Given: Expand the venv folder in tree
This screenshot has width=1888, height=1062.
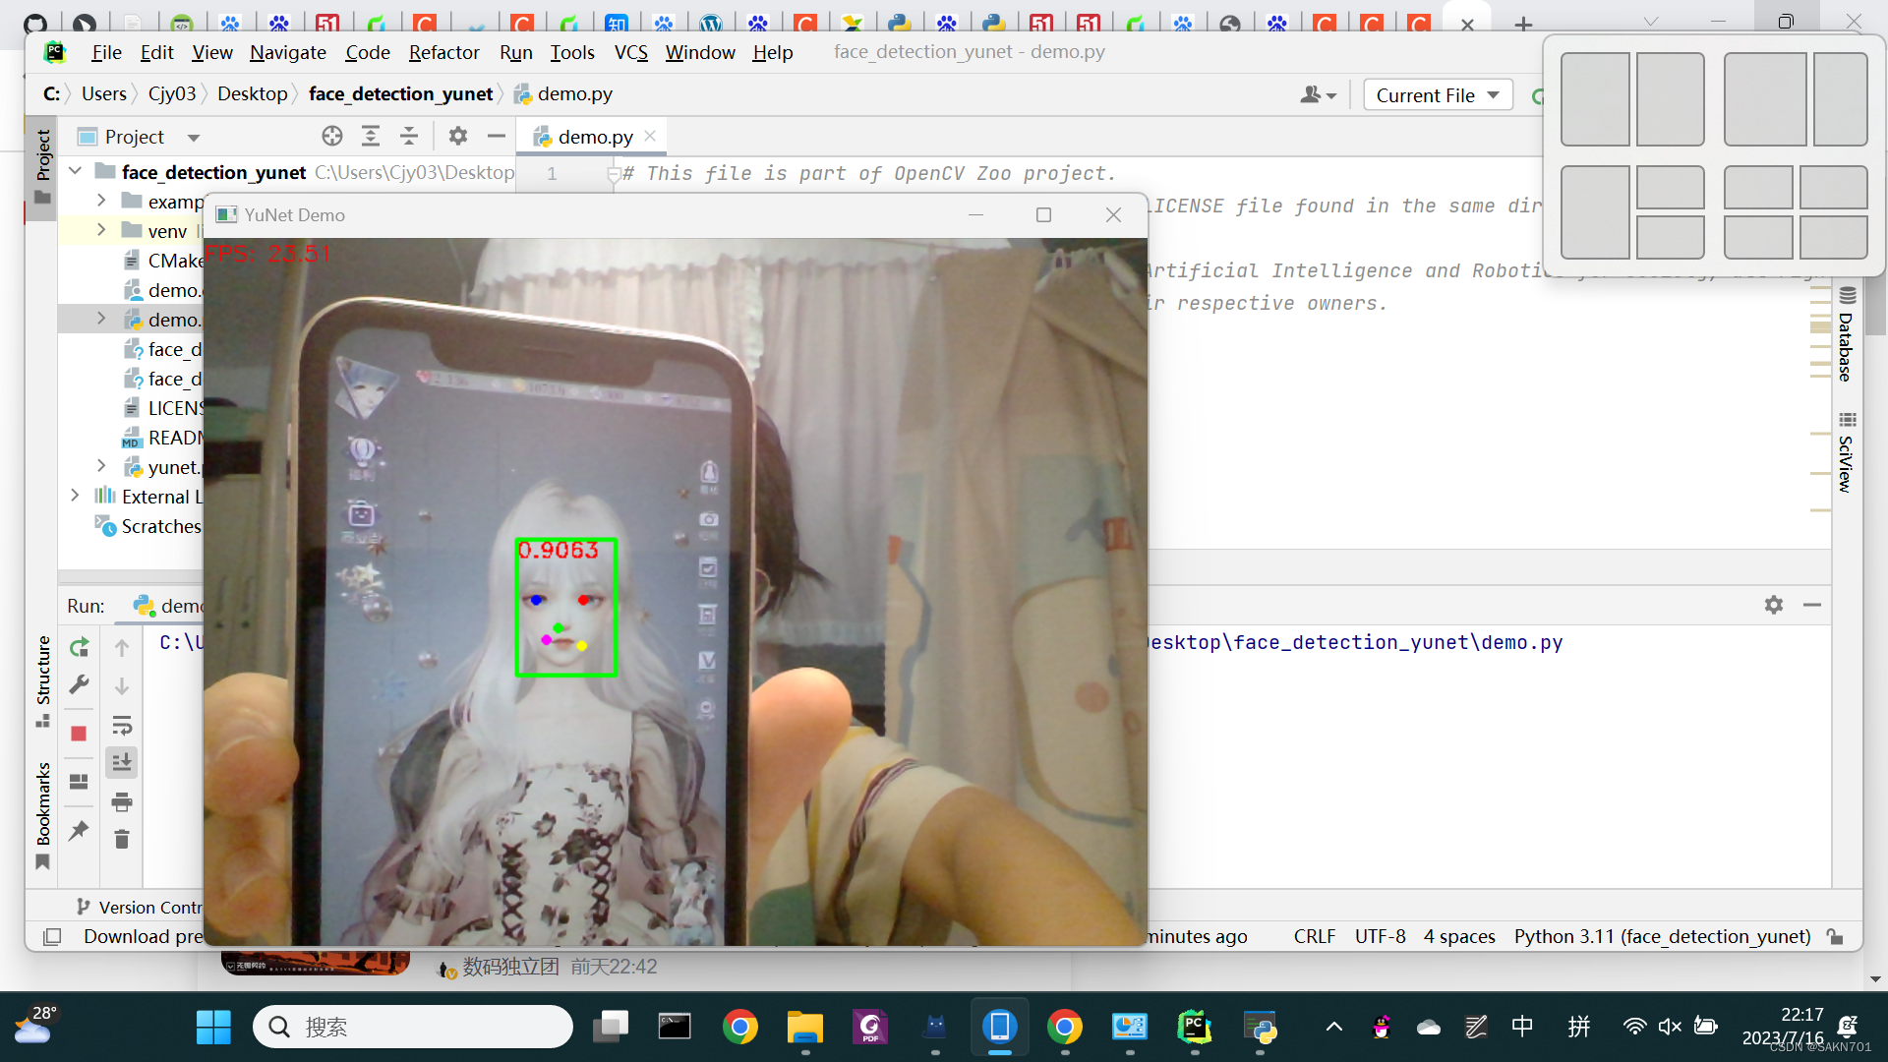Looking at the screenshot, I should point(101,230).
